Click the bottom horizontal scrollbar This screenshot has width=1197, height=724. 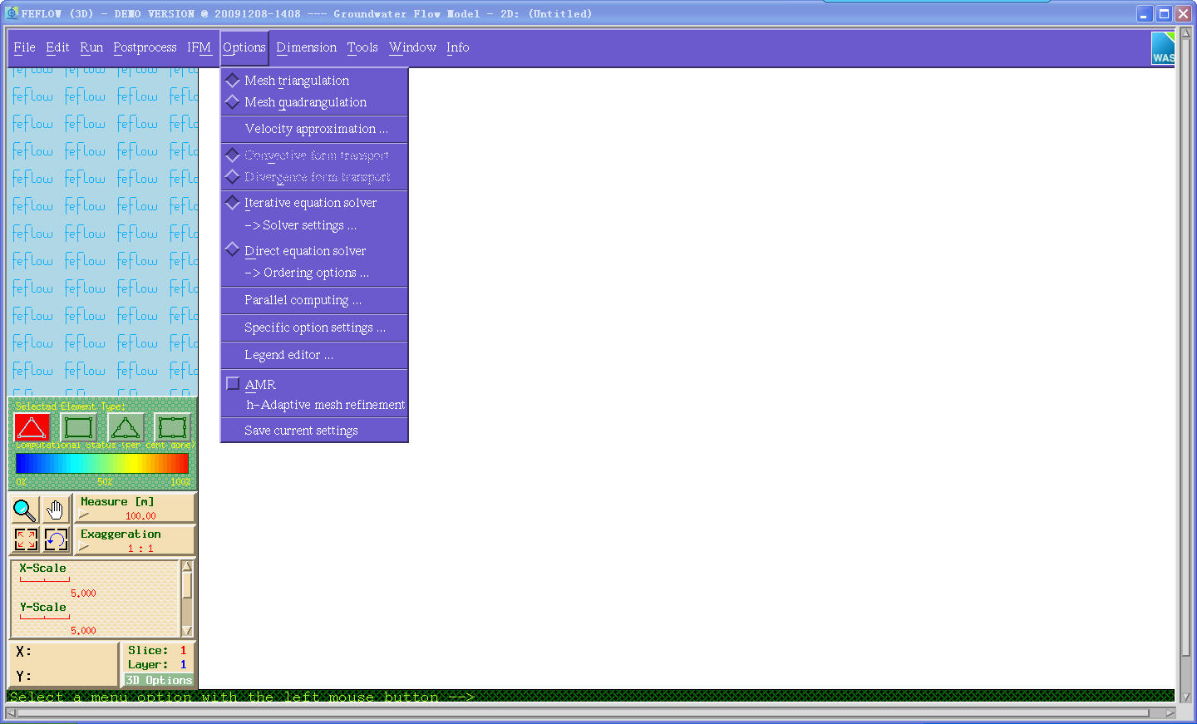tap(590, 712)
